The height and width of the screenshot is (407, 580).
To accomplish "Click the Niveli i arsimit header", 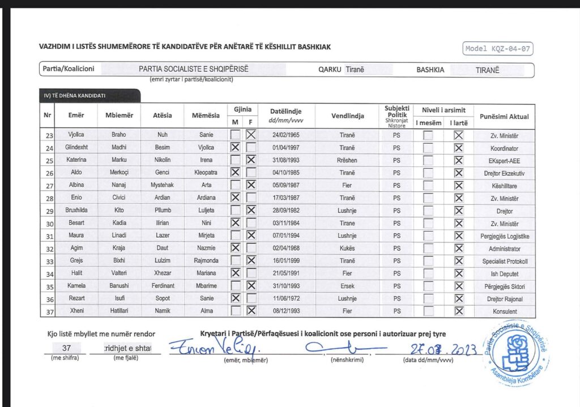I will (x=443, y=110).
